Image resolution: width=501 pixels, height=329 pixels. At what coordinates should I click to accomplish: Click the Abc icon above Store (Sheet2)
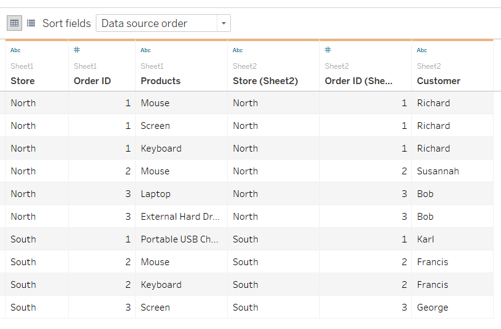coord(238,50)
